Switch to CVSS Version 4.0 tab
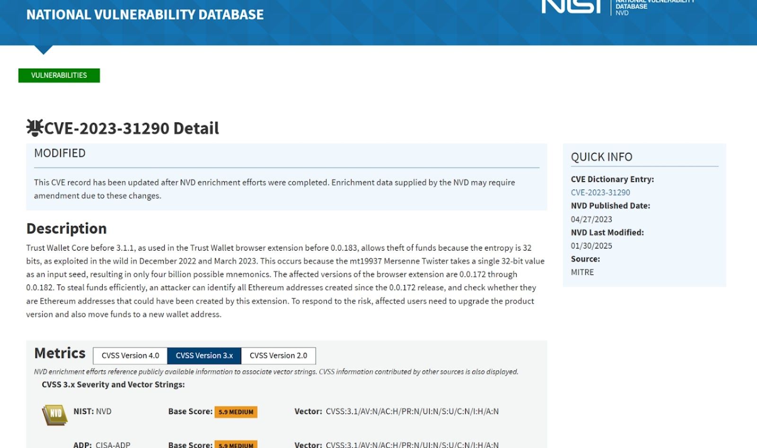757x448 pixels. coord(130,355)
